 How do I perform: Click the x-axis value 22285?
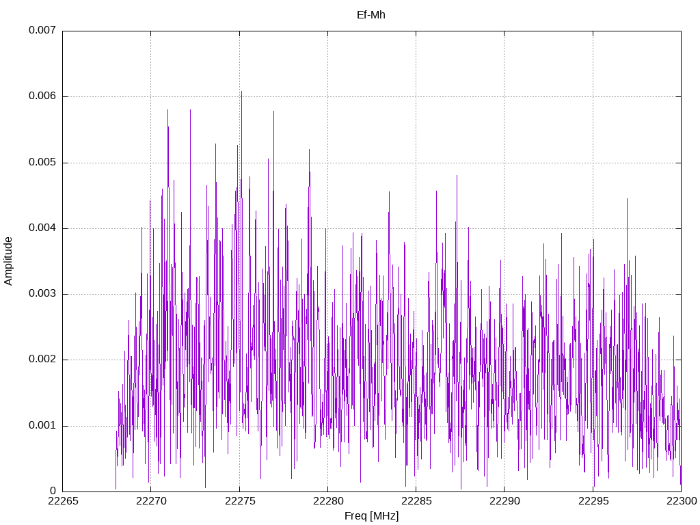pos(416,501)
